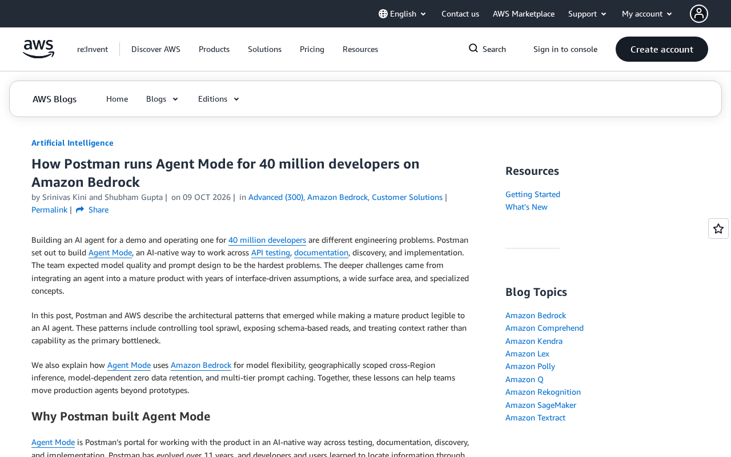Viewport: 731px width, 457px height.
Task: Follow the API testing link
Action: (271, 252)
